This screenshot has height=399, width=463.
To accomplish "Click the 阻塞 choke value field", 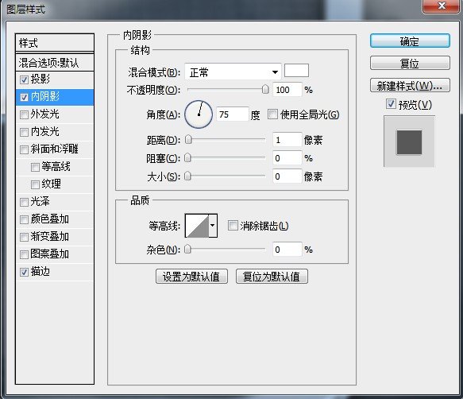I will click(x=287, y=158).
